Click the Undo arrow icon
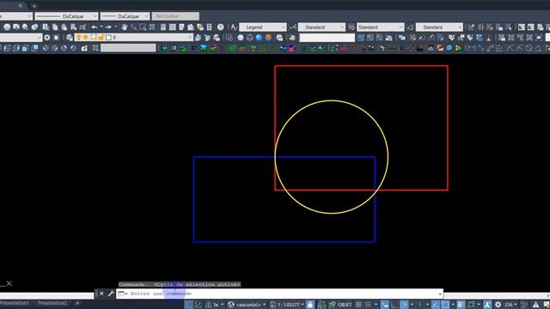The width and height of the screenshot is (550, 309). [95, 27]
